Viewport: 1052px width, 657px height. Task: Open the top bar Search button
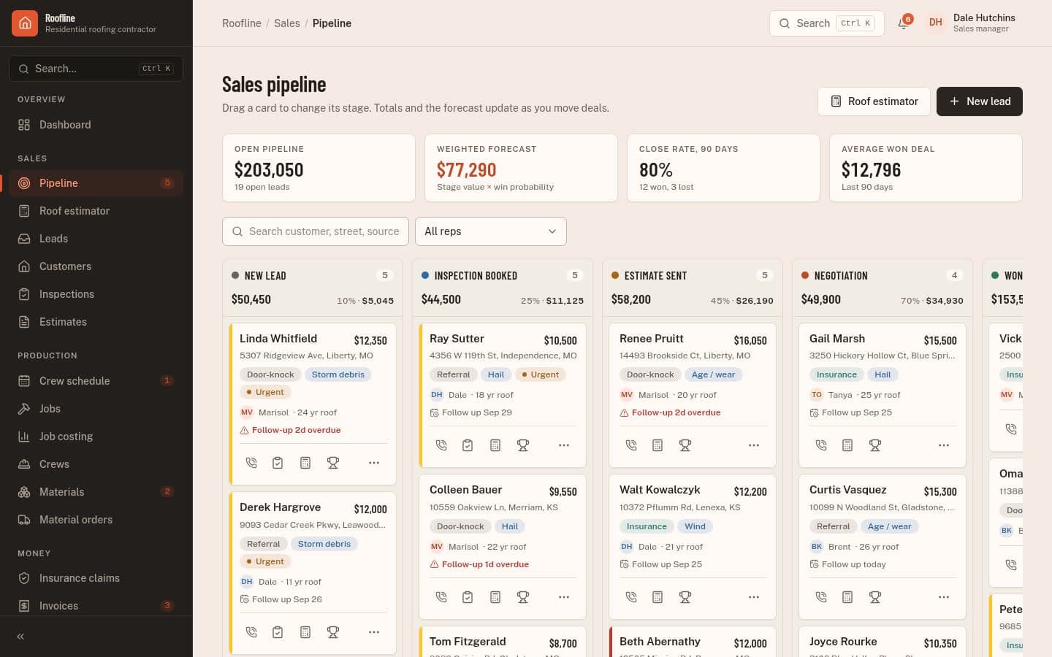click(827, 23)
